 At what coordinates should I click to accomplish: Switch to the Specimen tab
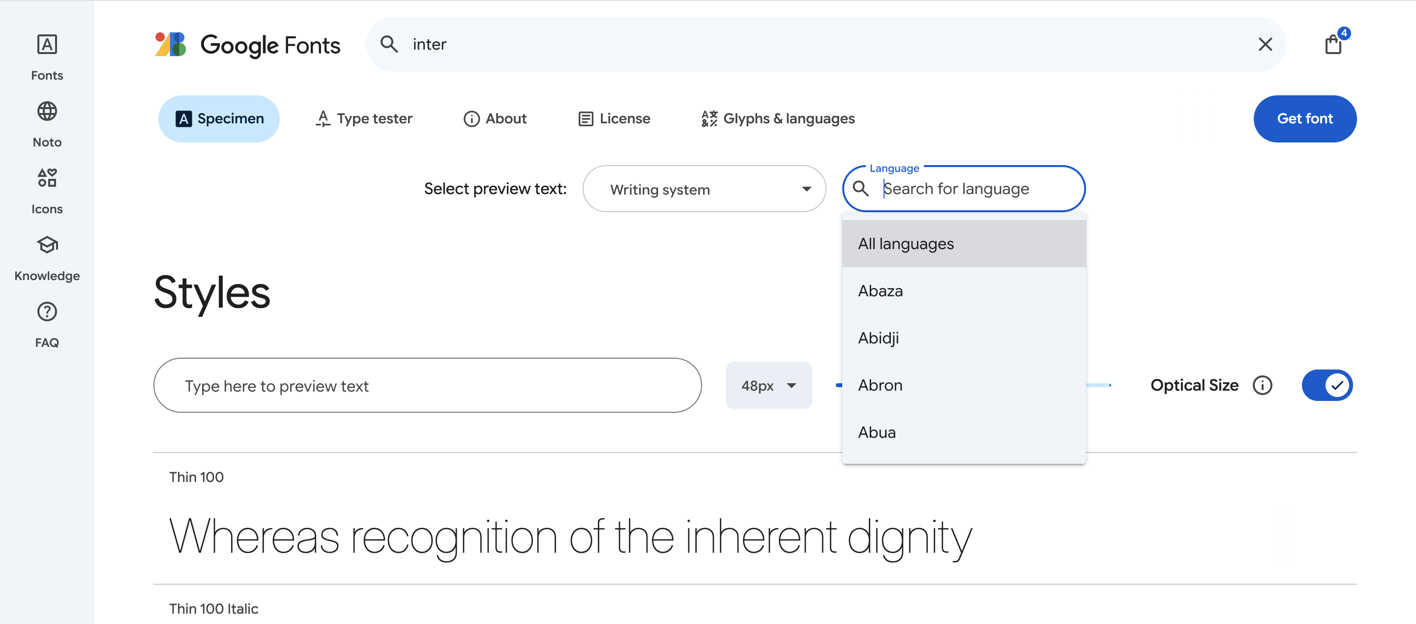219,118
